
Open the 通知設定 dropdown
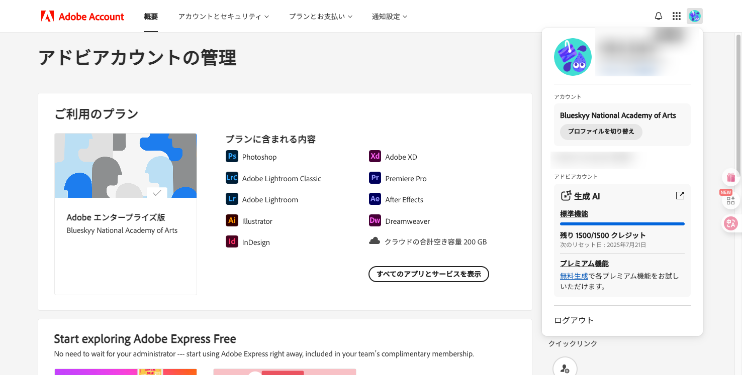click(390, 16)
